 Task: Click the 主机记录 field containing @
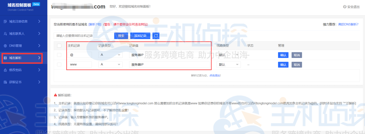tap(79, 55)
